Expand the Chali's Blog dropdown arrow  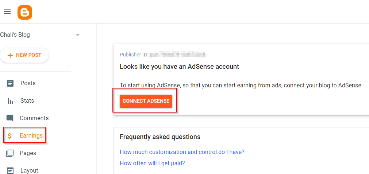coord(78,35)
